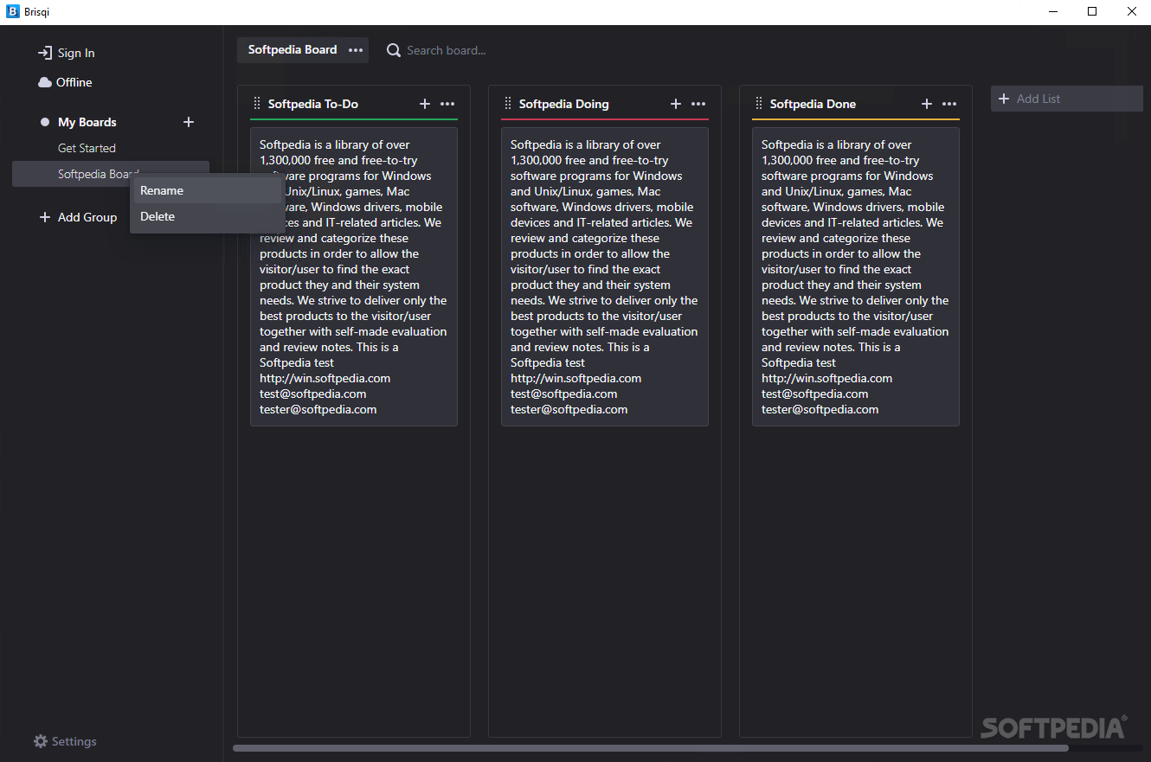Open the Settings label

(74, 741)
